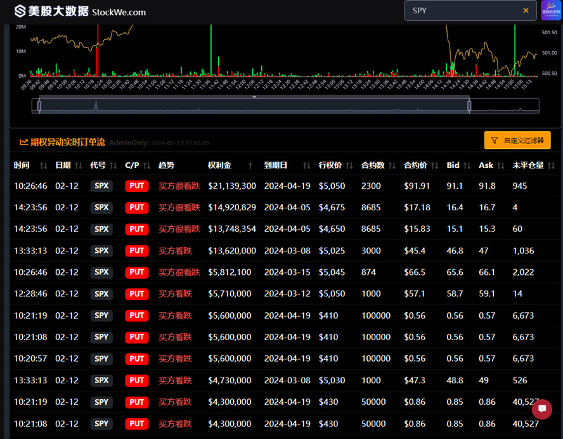
Task: Click strike price $4,675
Action: [332, 207]
